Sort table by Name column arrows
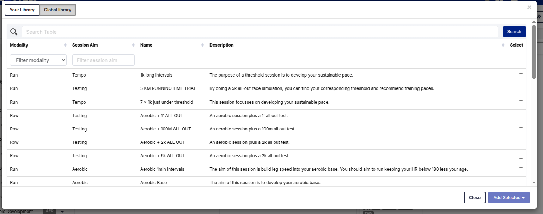This screenshot has width=543, height=214. tap(202, 45)
